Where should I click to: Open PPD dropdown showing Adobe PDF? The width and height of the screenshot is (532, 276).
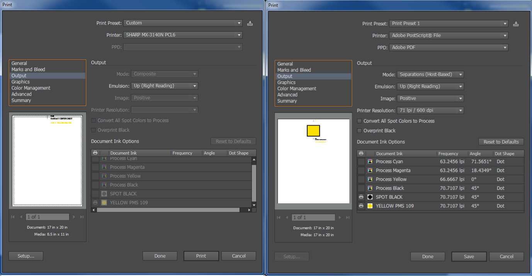449,47
